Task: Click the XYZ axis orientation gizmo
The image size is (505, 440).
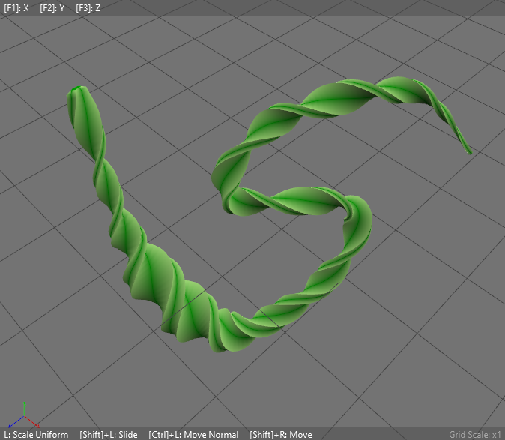Action: click(x=24, y=415)
